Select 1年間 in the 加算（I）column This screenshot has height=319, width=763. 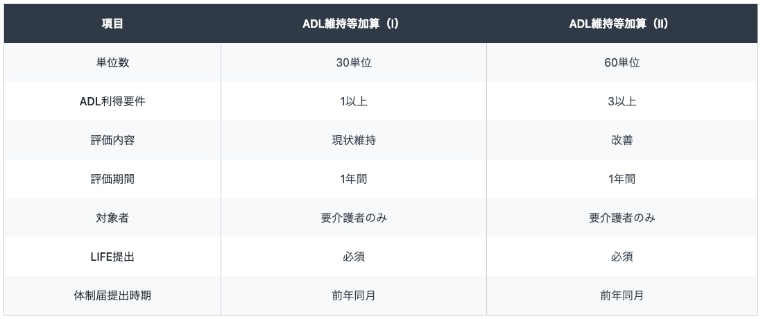(x=354, y=179)
